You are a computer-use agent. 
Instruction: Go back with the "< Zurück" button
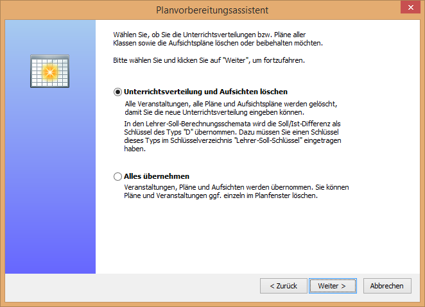(284, 286)
